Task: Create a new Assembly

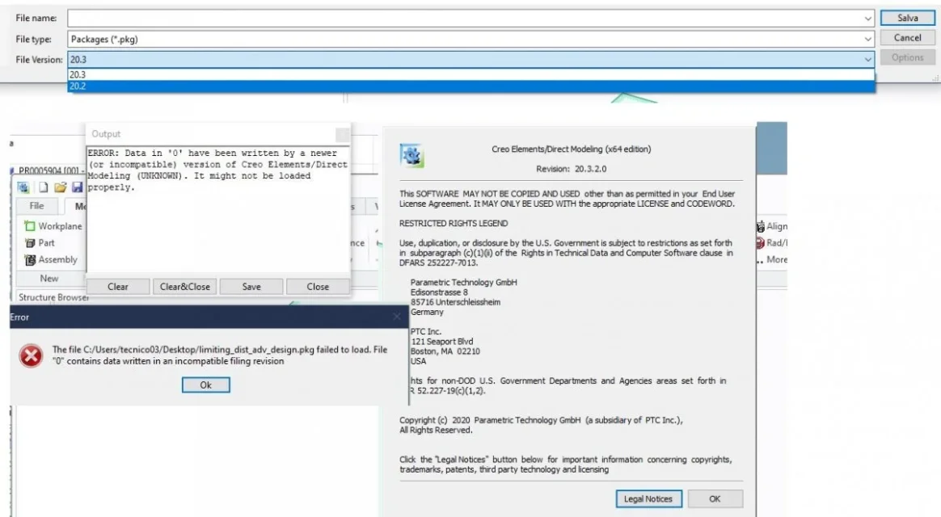Action: 51,259
